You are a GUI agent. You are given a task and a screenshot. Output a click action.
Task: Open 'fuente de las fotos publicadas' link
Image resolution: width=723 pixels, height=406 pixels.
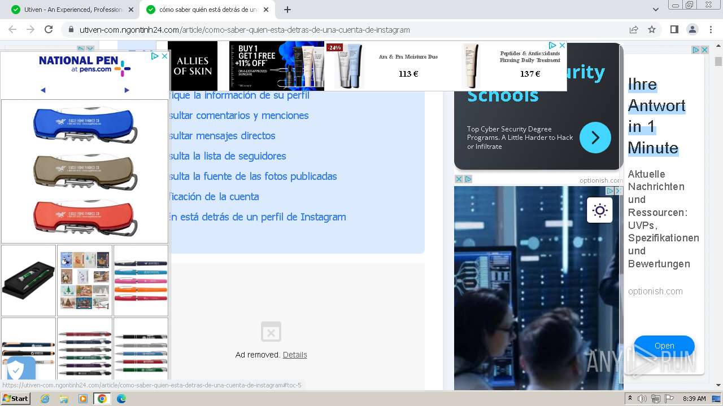point(252,176)
